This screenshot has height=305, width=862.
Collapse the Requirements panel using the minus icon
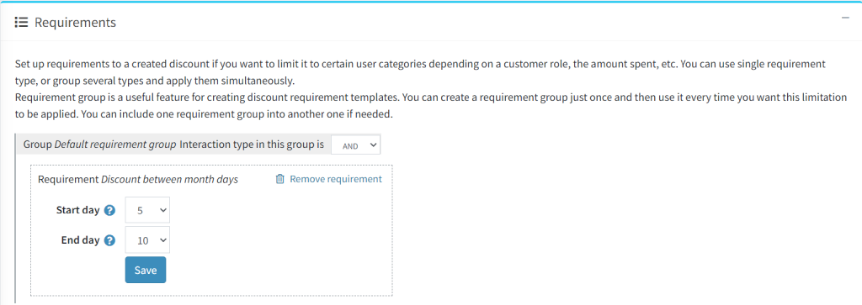pos(845,18)
